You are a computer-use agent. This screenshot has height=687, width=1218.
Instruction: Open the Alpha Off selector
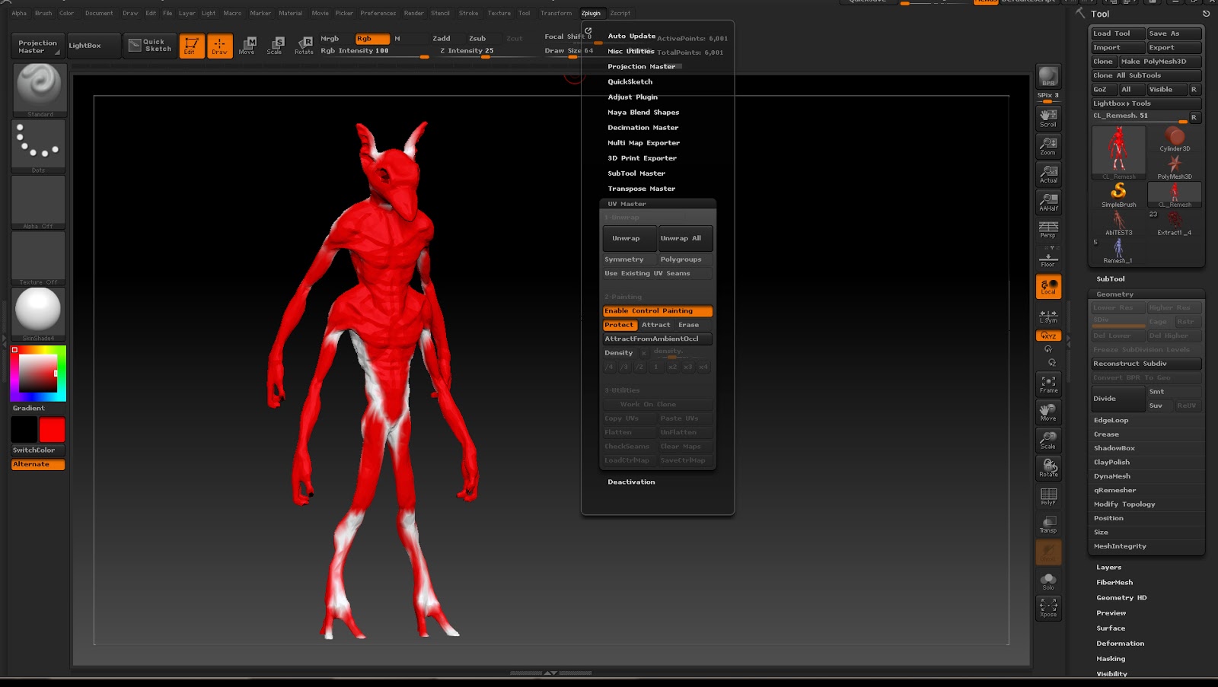coord(39,202)
